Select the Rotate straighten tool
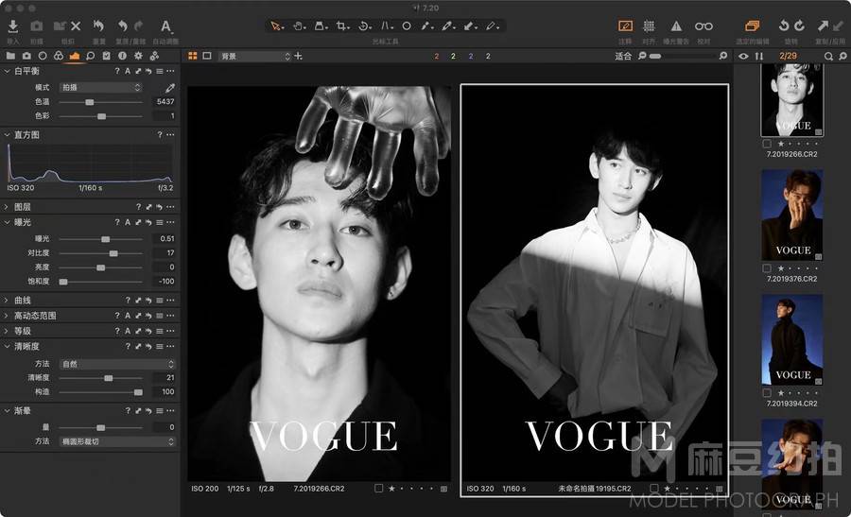Image resolution: width=851 pixels, height=517 pixels. click(365, 26)
